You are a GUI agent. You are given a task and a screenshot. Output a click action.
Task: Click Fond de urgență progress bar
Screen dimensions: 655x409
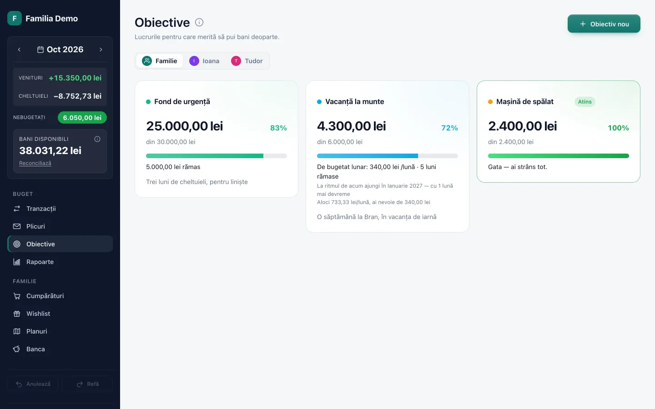click(x=217, y=156)
